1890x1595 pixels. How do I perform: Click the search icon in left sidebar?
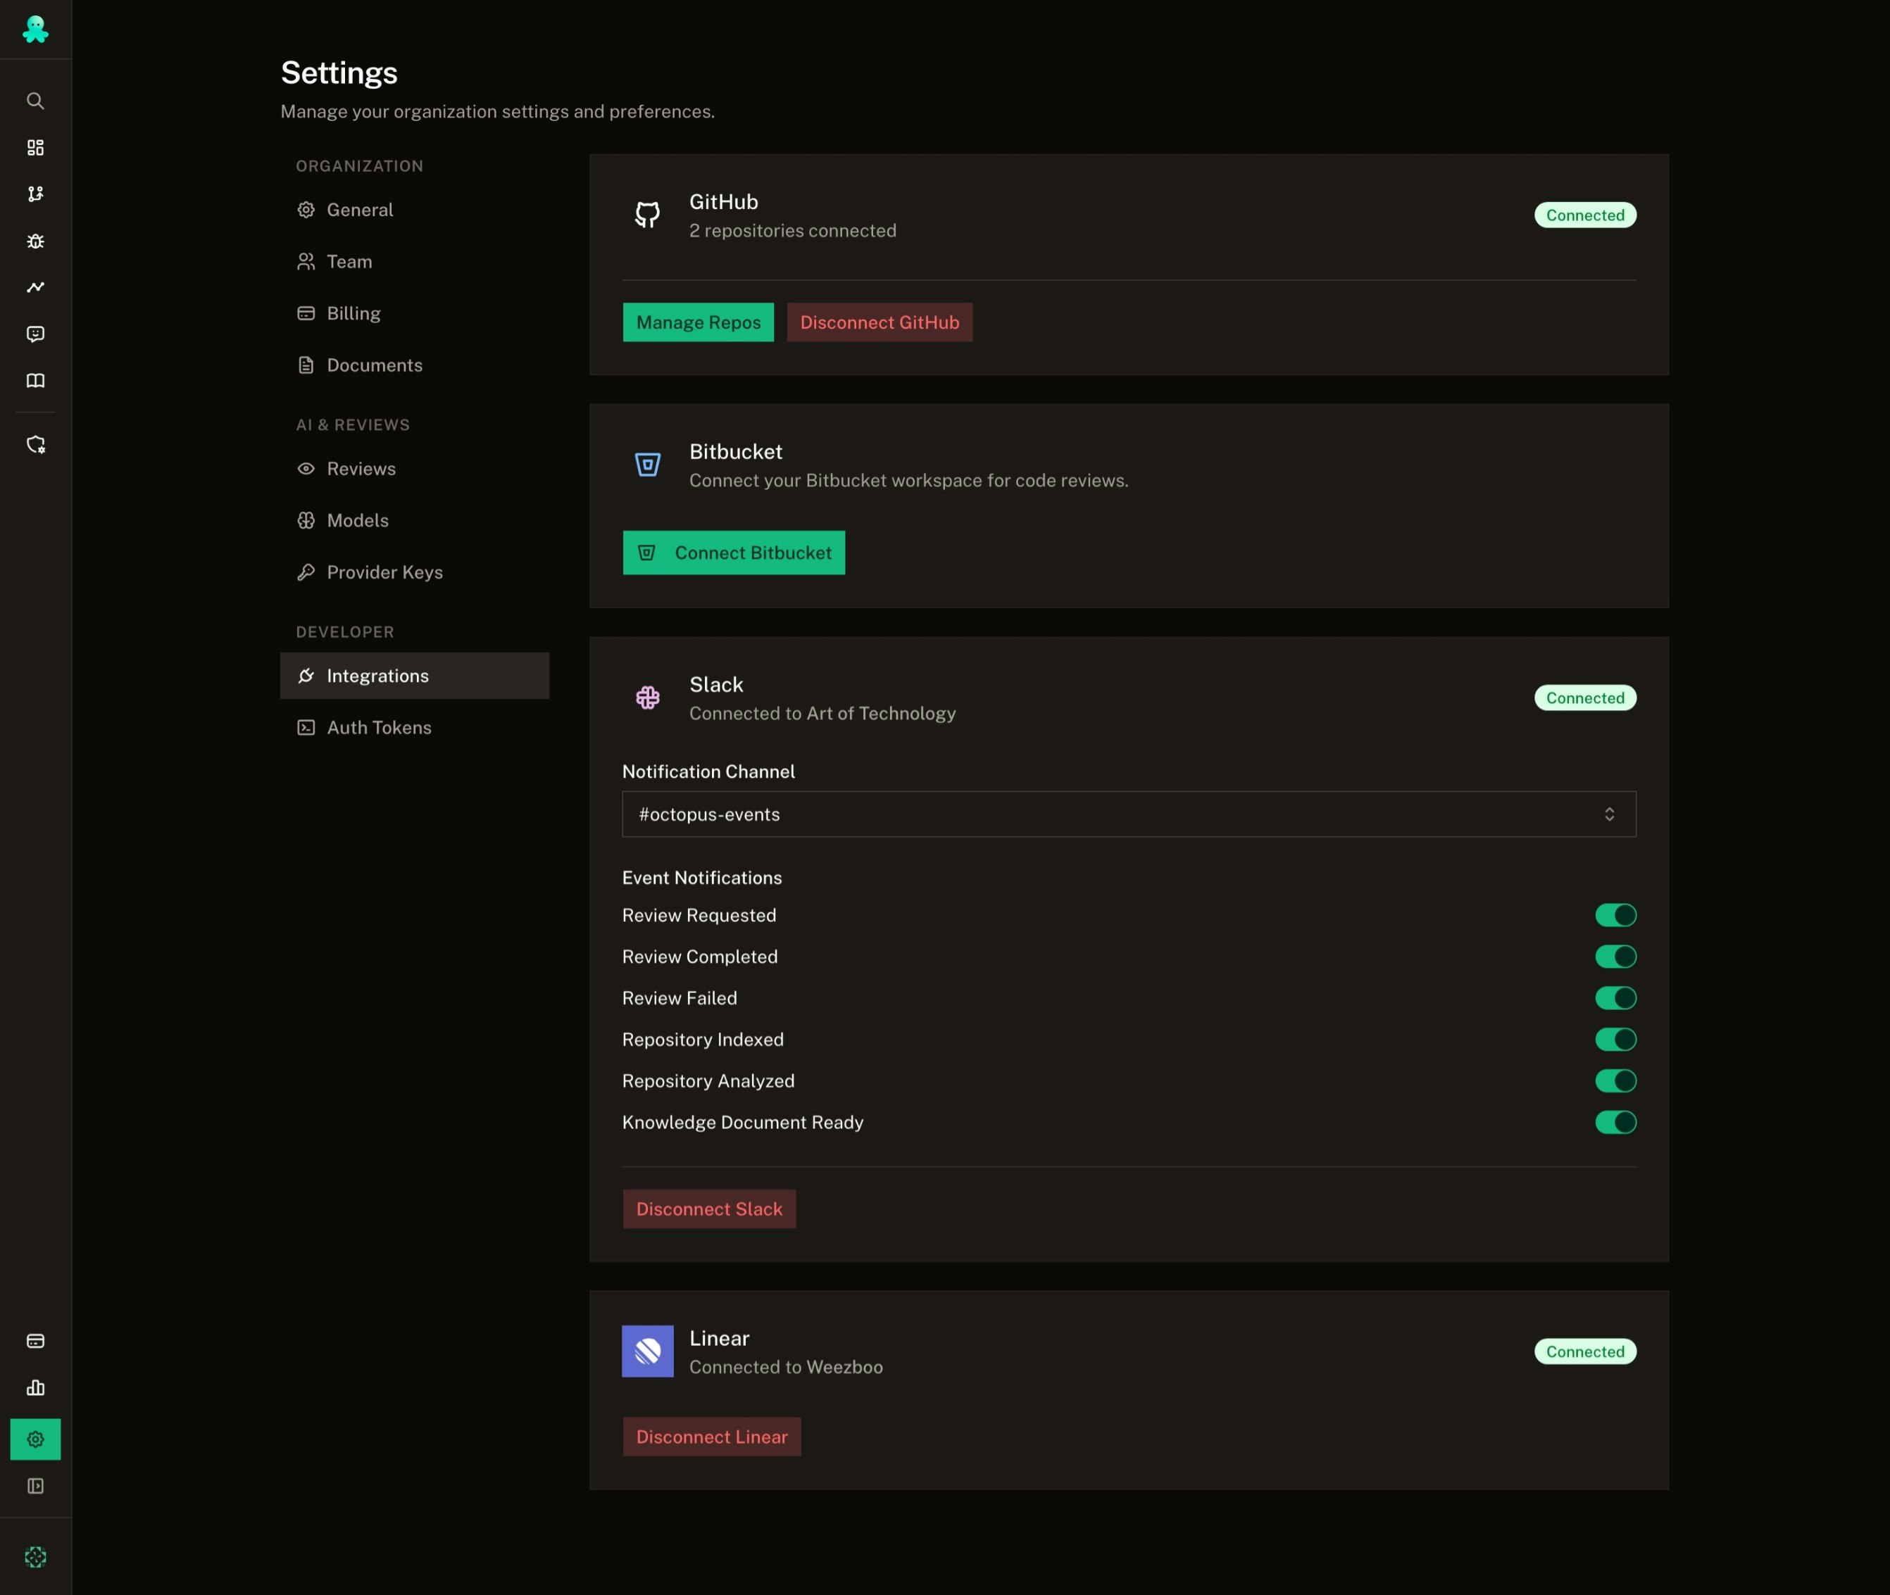35,101
